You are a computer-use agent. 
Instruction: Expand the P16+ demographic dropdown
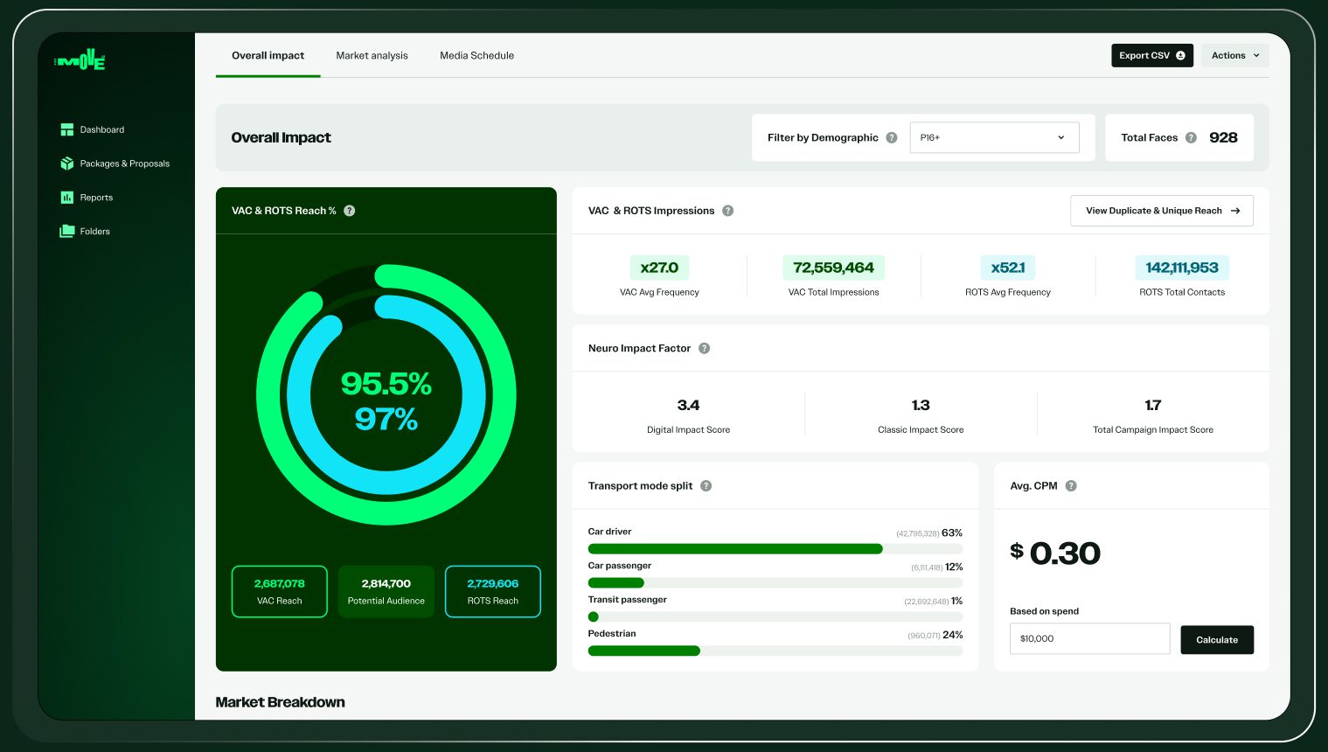994,138
